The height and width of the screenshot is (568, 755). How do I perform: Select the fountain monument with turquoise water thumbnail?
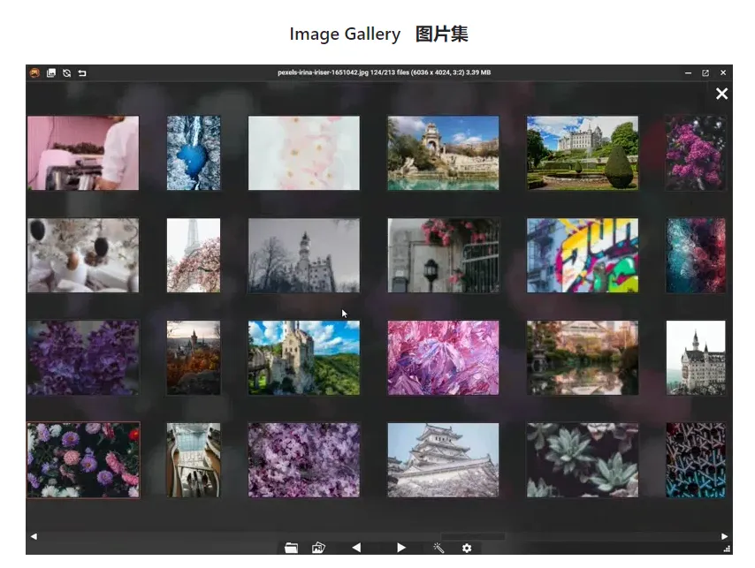[x=444, y=153]
